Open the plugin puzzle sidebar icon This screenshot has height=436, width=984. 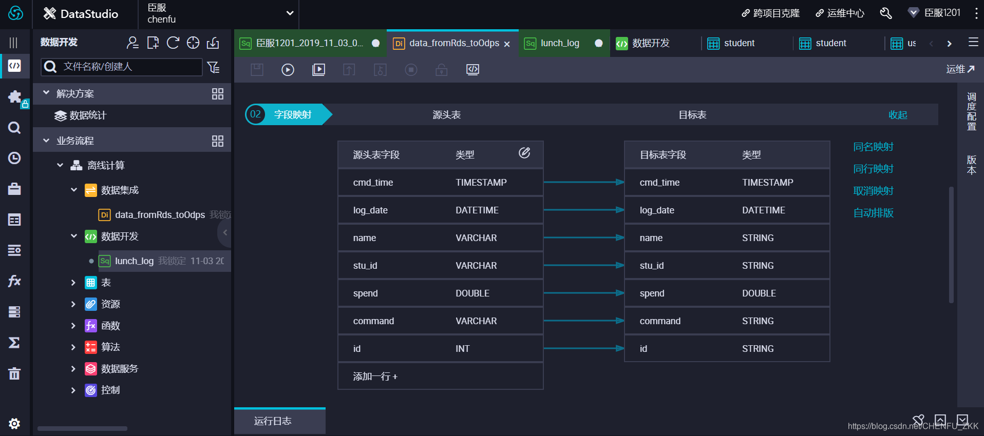coord(14,97)
